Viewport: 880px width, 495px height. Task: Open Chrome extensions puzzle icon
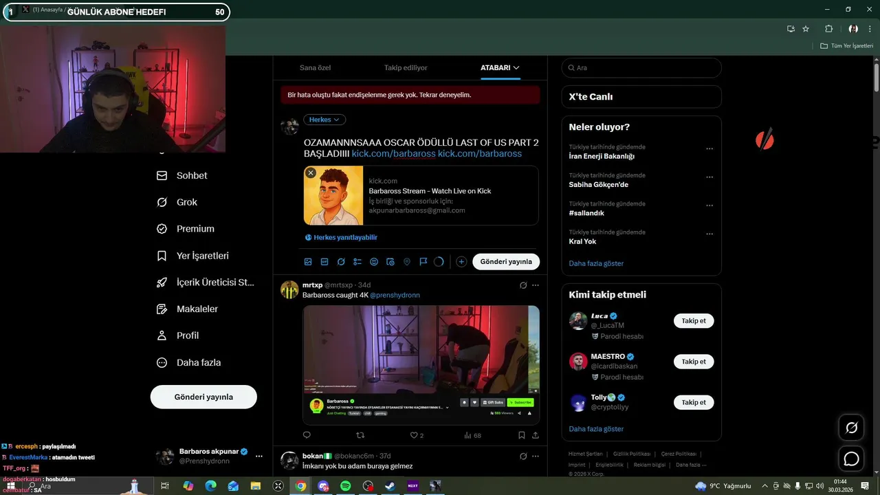pos(828,29)
